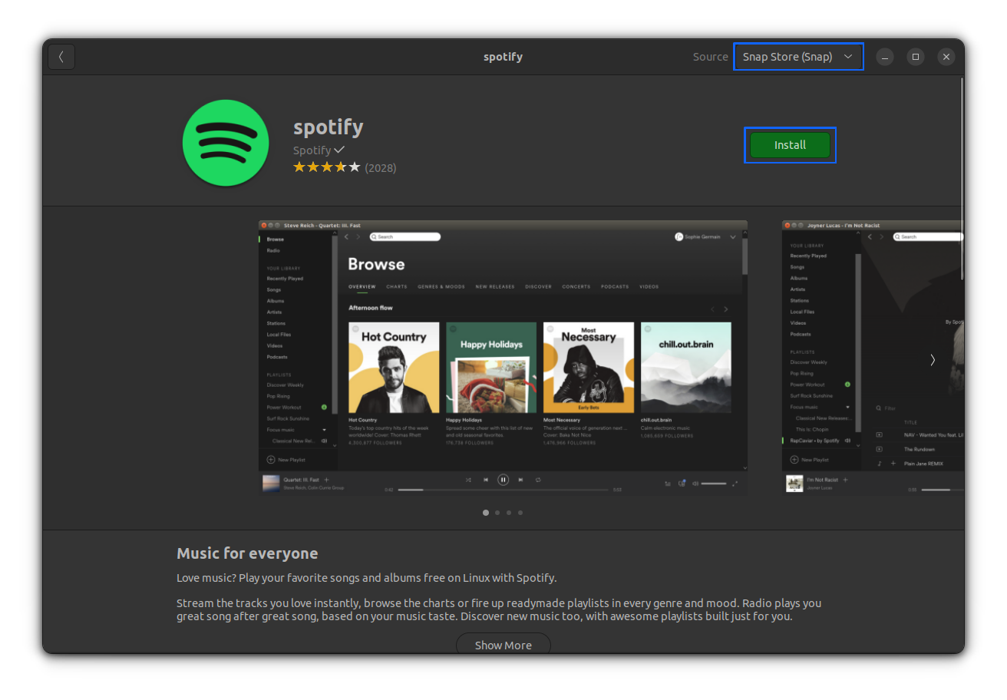Select the fourth carousel page dot
Screen dimensions: 1007x700
point(520,513)
